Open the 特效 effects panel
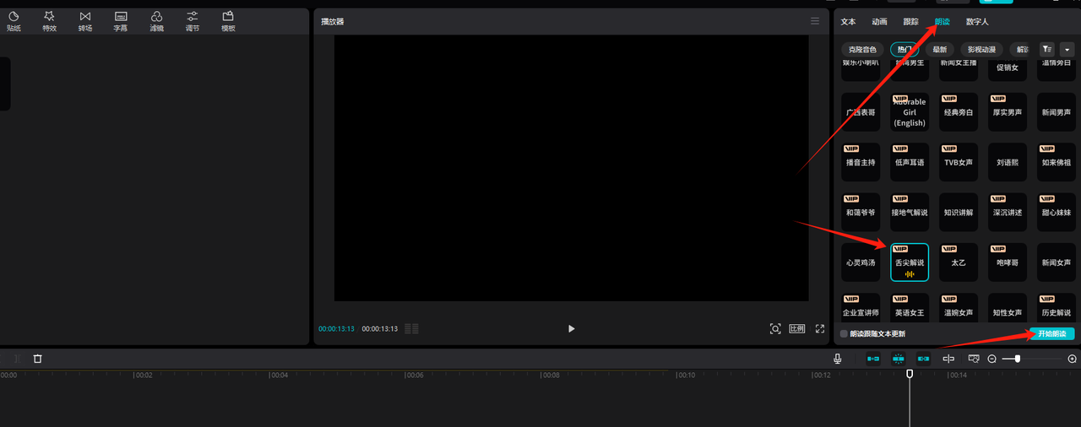Image resolution: width=1081 pixels, height=427 pixels. pos(49,20)
